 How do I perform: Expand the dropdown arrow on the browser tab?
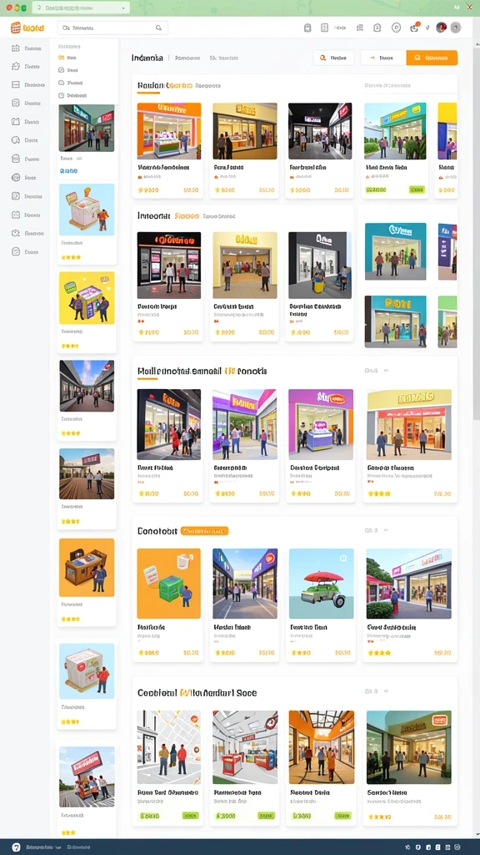pos(123,8)
